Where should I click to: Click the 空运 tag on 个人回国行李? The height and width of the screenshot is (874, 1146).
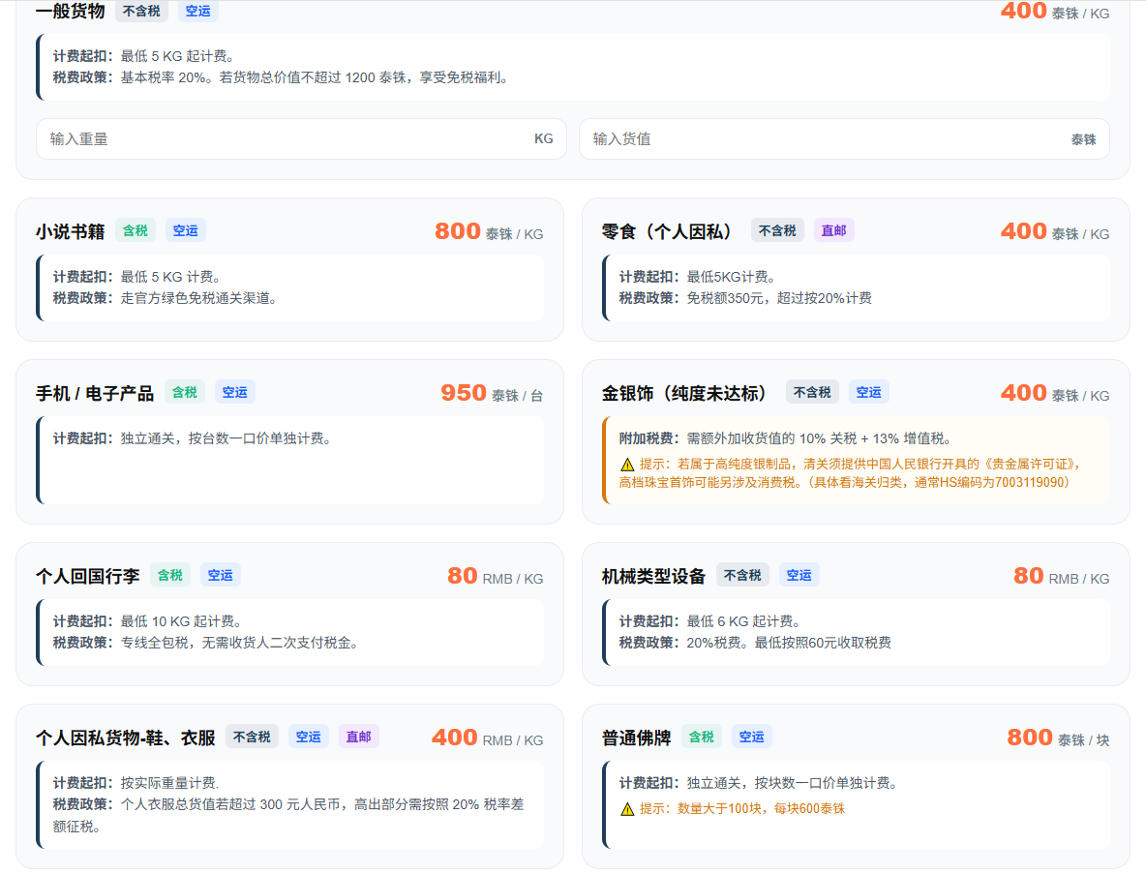click(x=220, y=575)
